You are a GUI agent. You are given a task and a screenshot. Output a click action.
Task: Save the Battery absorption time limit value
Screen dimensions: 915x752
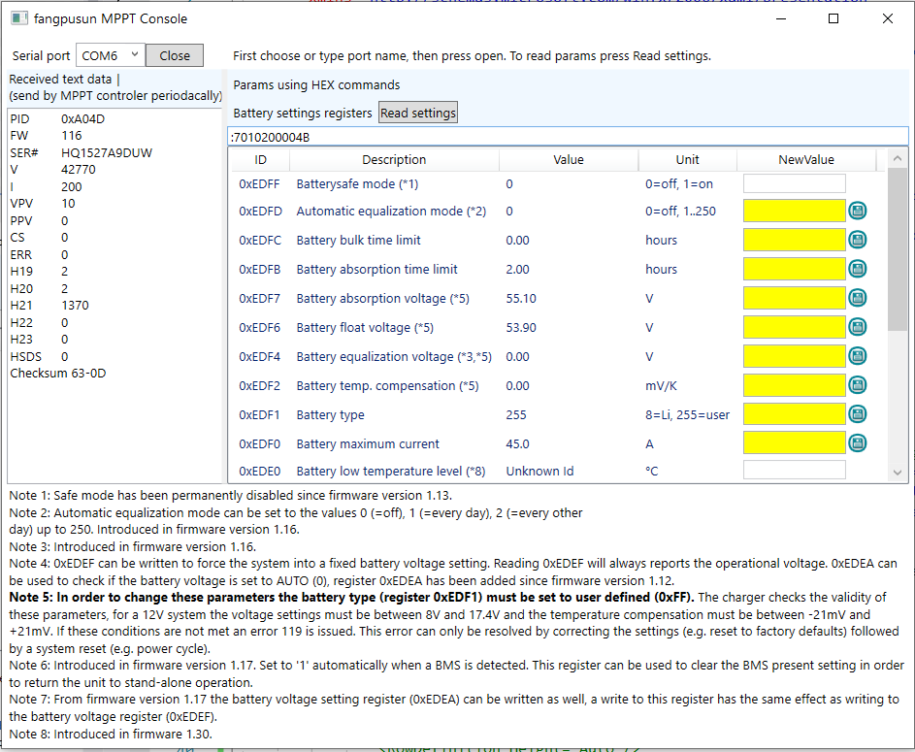[857, 269]
